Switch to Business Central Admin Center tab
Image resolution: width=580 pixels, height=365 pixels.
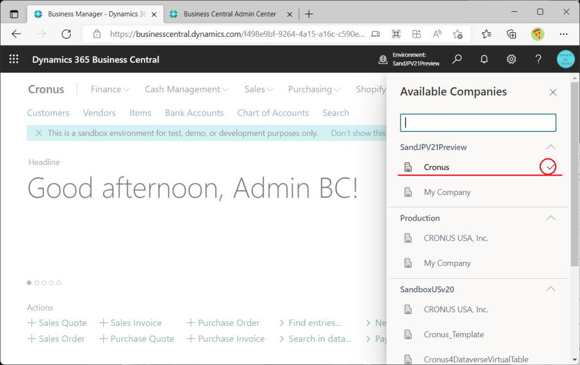[230, 14]
